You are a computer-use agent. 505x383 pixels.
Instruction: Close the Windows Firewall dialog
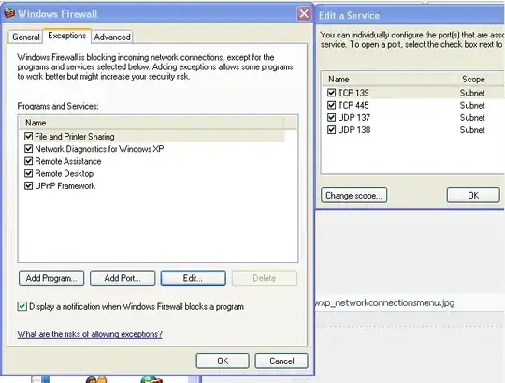(x=304, y=14)
